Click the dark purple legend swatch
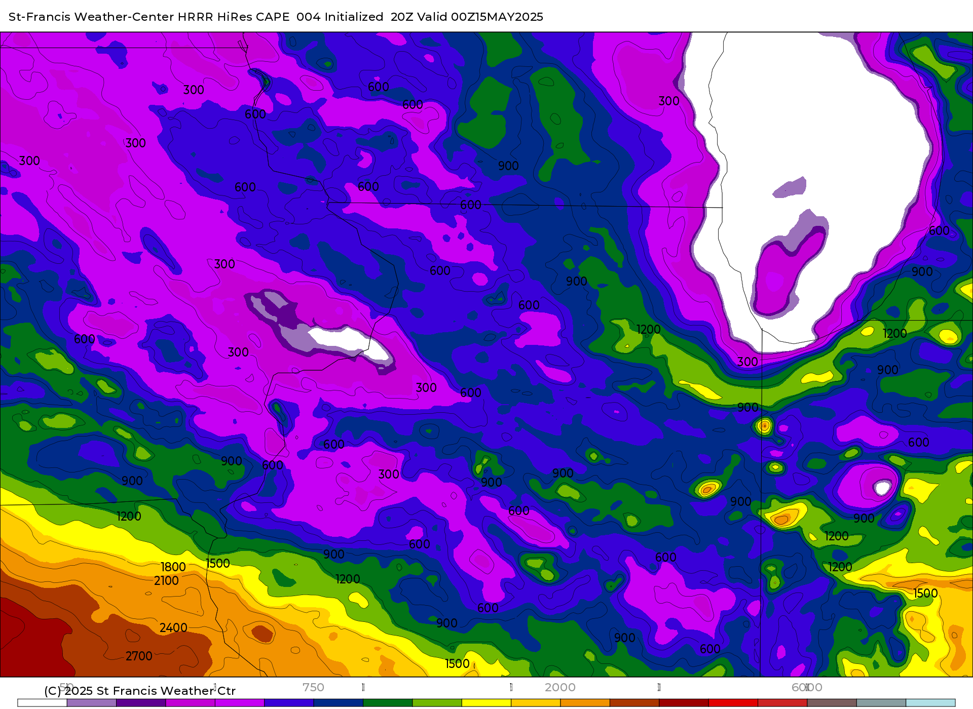Viewport: 973px width, 709px height. (141, 703)
